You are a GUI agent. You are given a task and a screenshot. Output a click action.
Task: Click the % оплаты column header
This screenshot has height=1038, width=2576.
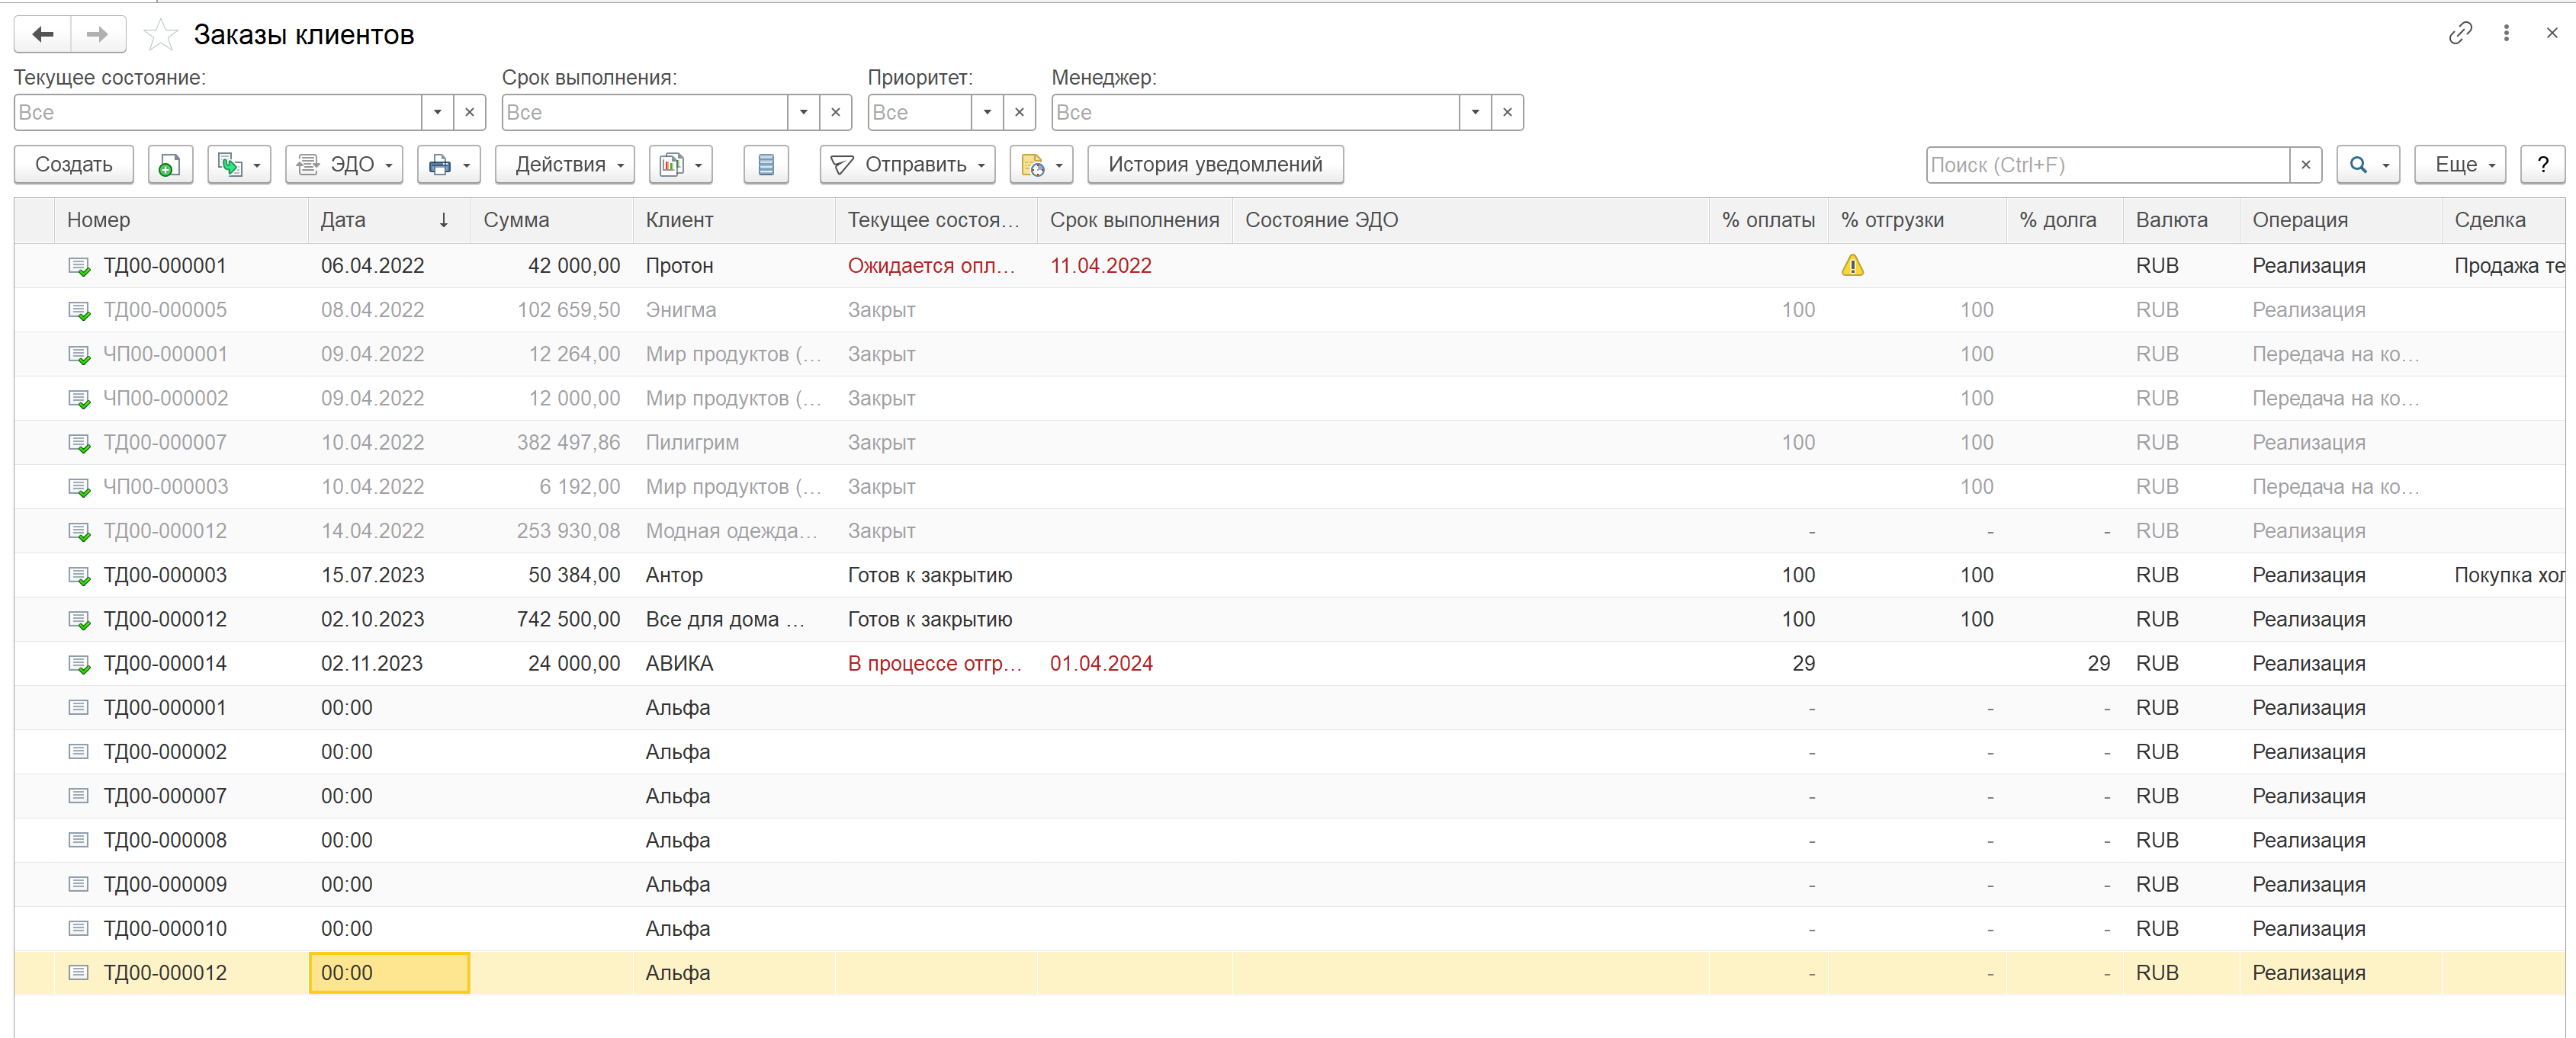1768,219
